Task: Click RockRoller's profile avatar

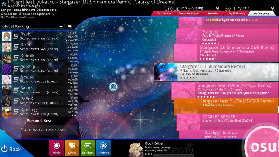Action: (x=136, y=149)
